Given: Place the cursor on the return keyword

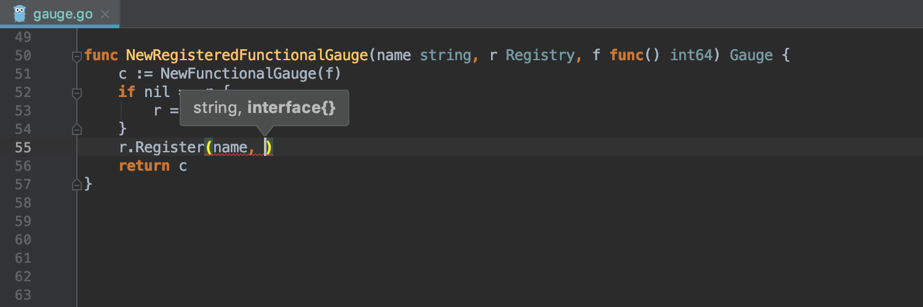Looking at the screenshot, I should coord(144,166).
